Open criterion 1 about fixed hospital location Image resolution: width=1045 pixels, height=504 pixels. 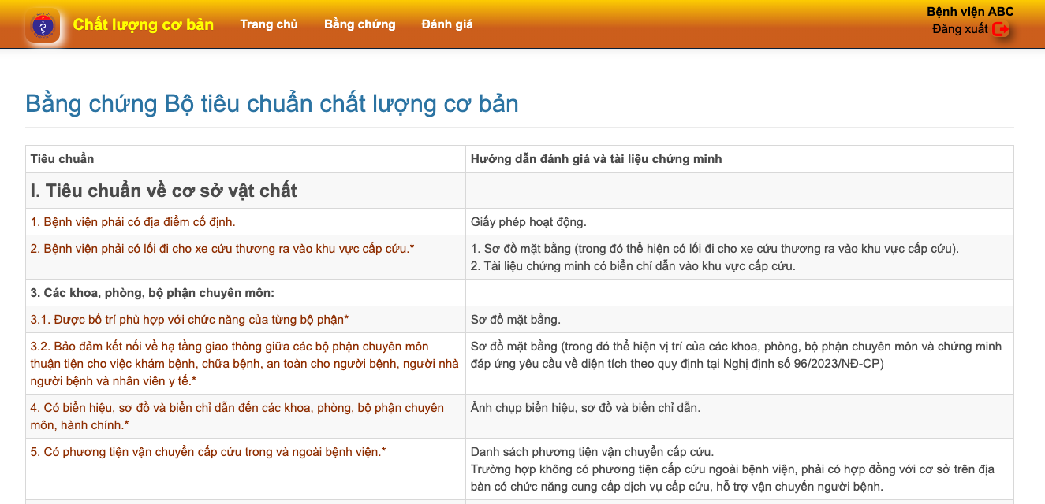132,222
